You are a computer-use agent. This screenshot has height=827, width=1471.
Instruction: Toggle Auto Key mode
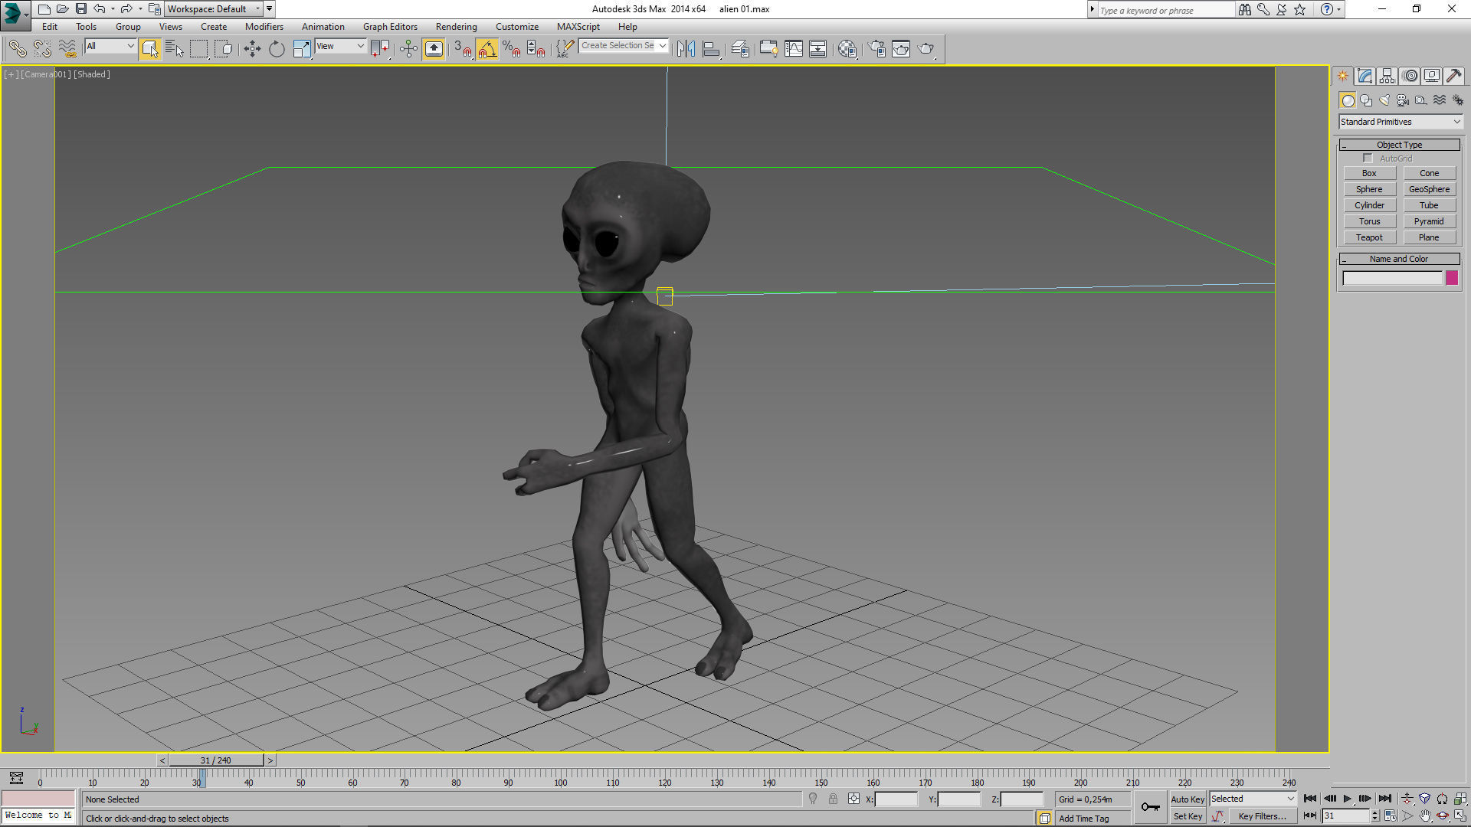[1188, 799]
